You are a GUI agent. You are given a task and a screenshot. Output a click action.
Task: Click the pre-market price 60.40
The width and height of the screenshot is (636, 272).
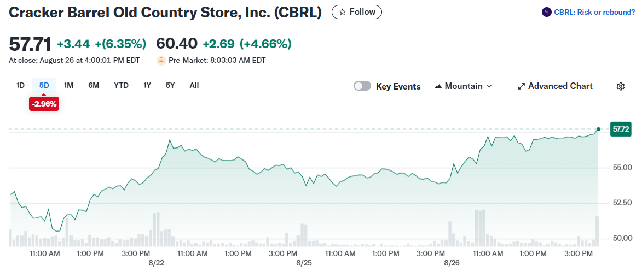point(176,43)
